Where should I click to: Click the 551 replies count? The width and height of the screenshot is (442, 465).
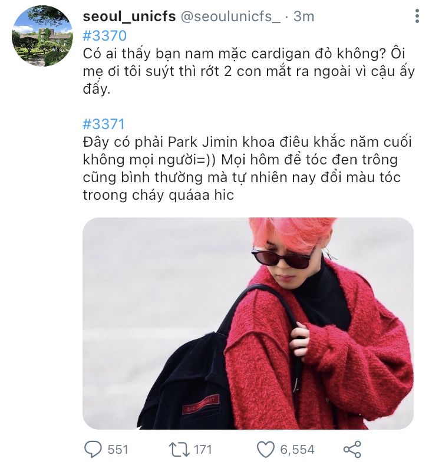[x=118, y=450]
